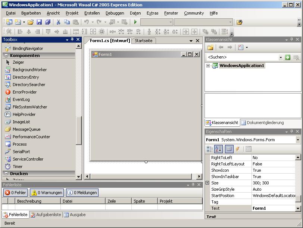The height and width of the screenshot is (228, 303).
Task: Switch to the Dokumentgliederung tab
Action: tap(263, 123)
